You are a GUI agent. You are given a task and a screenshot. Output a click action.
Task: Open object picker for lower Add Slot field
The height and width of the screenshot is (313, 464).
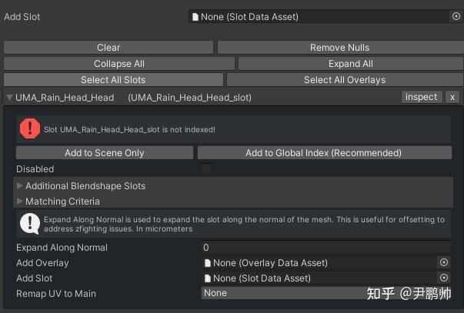[444, 278]
